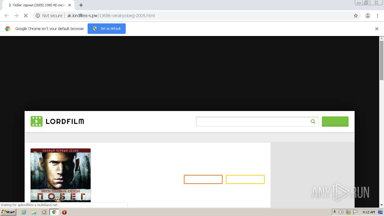384x216 pixels.
Task: Open Windows Explorer folder in taskbar
Action: click(34, 212)
